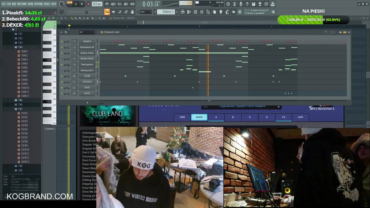Unmute channel 5 Broken Piano LED
Viewport: 370px width, 208px height.
(x=62, y=59)
